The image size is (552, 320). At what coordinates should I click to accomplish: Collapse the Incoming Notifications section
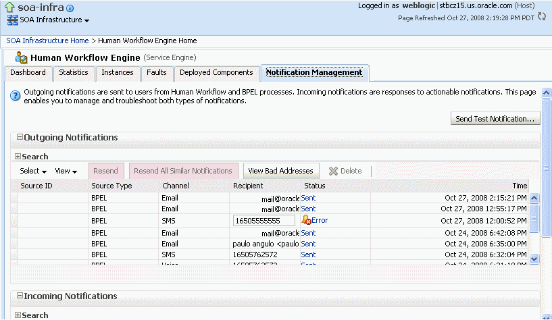[x=20, y=296]
